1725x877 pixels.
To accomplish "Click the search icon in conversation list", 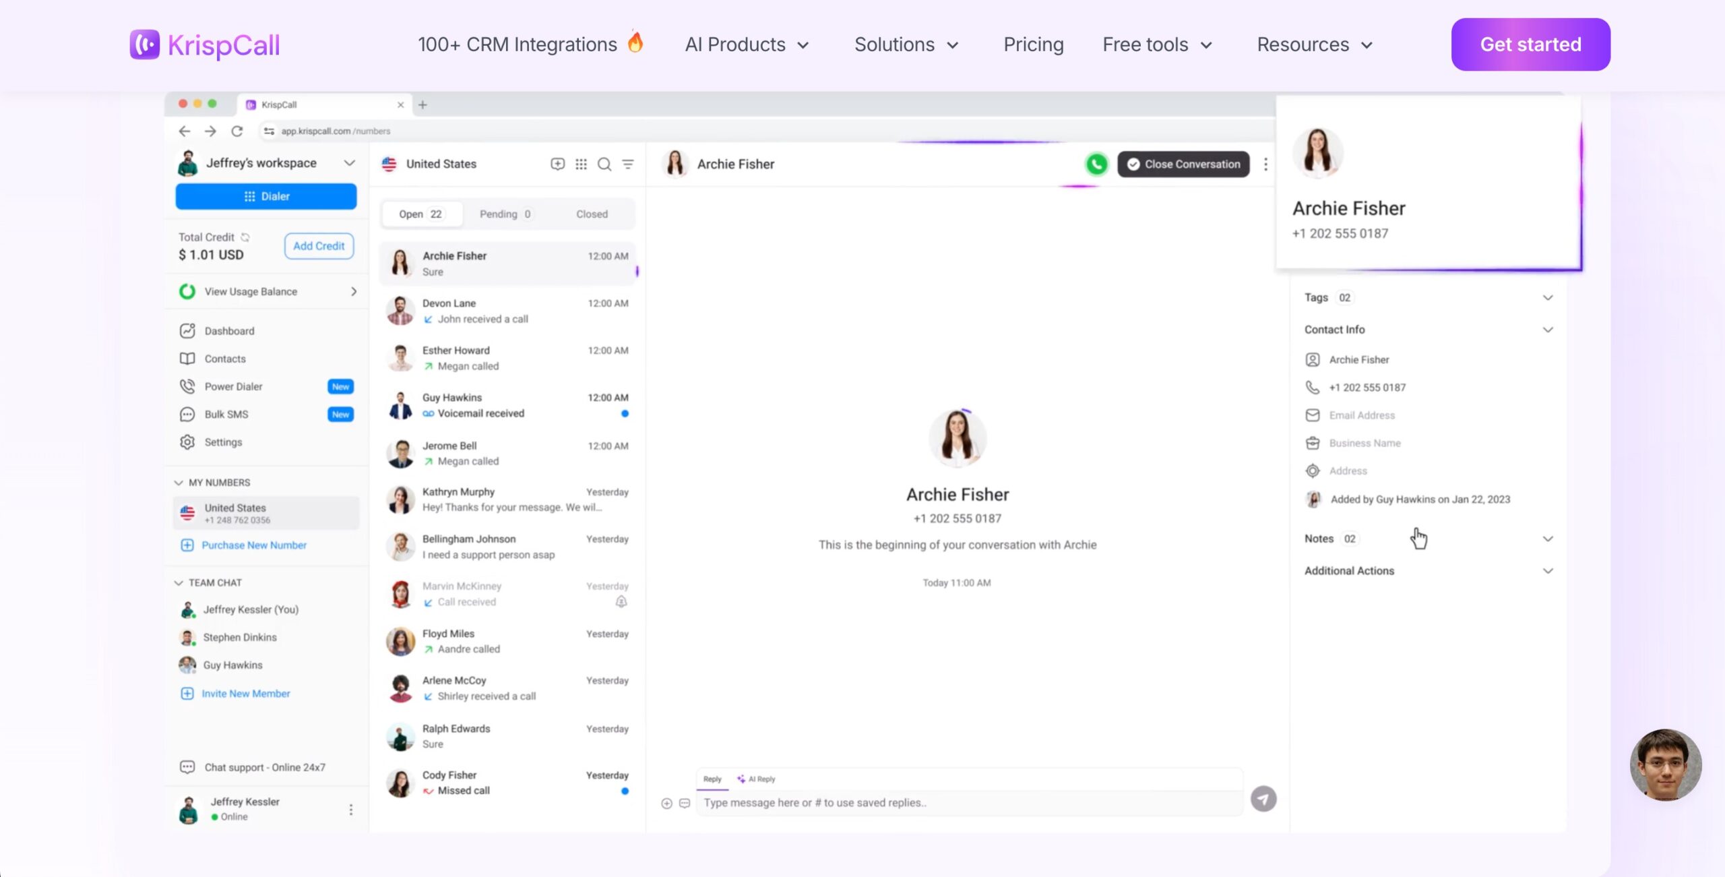I will [604, 164].
